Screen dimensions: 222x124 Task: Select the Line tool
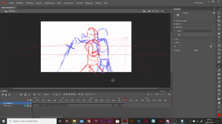(x=219, y=41)
